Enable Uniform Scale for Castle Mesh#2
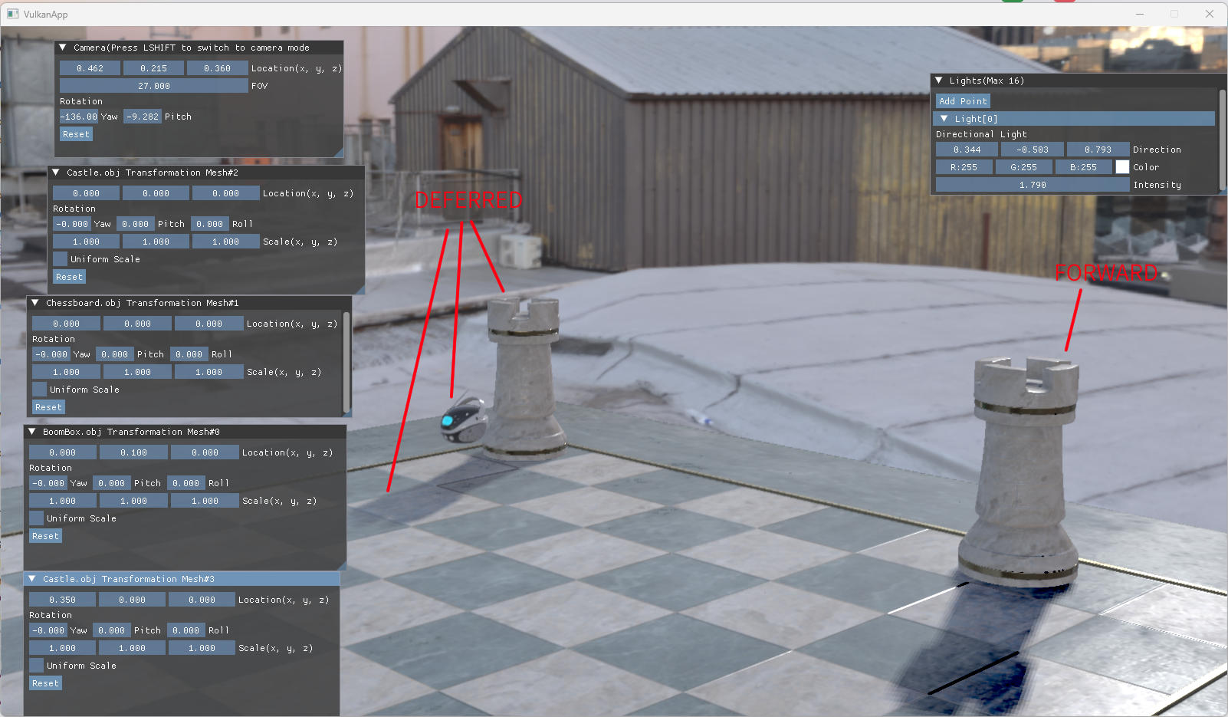Image resolution: width=1228 pixels, height=717 pixels. [x=60, y=259]
